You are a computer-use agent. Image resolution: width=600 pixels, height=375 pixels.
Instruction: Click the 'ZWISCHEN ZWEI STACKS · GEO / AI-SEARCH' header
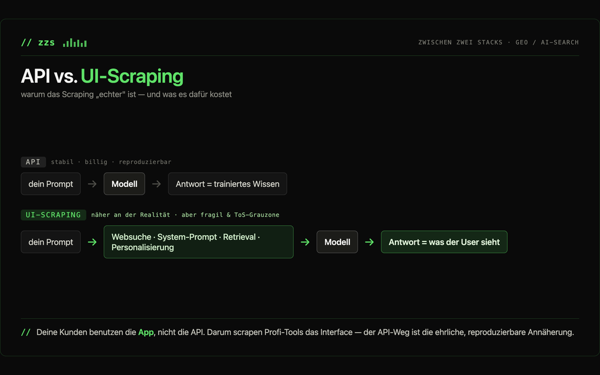click(x=498, y=42)
